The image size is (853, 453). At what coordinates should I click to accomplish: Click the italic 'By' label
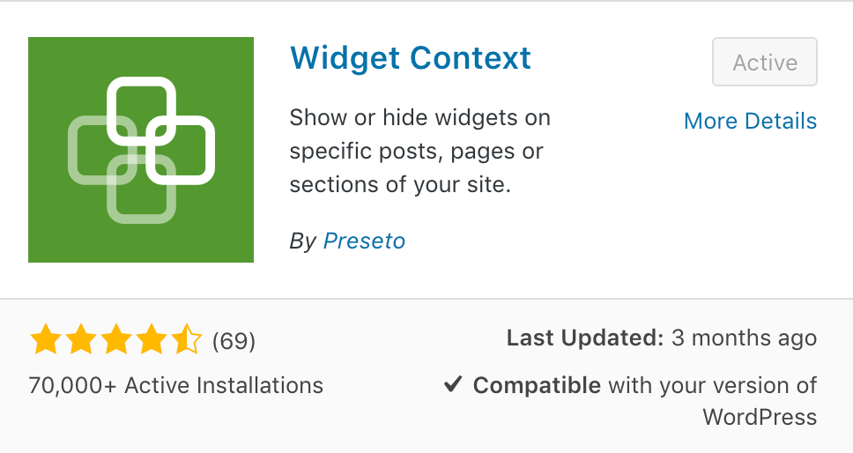[302, 241]
